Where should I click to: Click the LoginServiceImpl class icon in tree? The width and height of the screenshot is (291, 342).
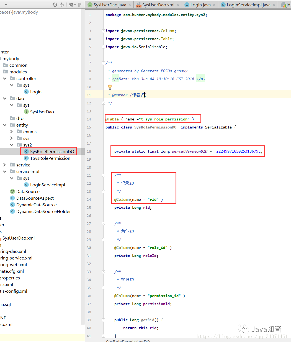[26, 185]
